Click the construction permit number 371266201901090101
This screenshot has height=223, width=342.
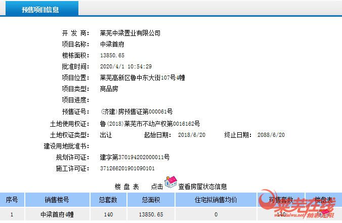click(127, 168)
